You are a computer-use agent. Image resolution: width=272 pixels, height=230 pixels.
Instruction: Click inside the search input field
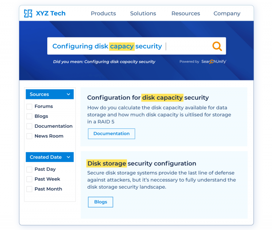[137, 46]
